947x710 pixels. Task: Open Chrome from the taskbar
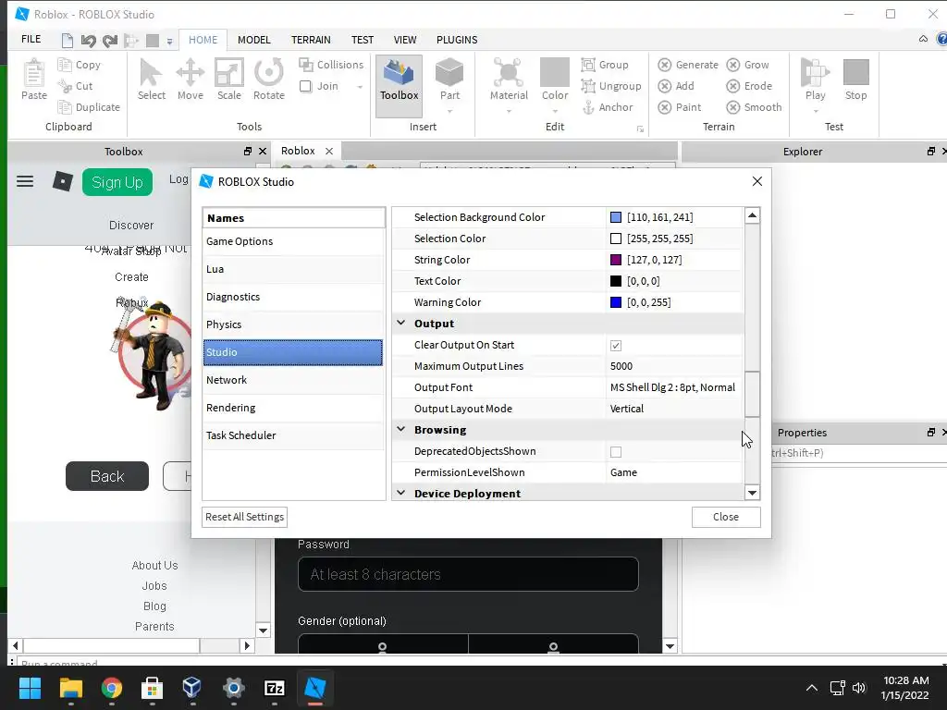111,688
